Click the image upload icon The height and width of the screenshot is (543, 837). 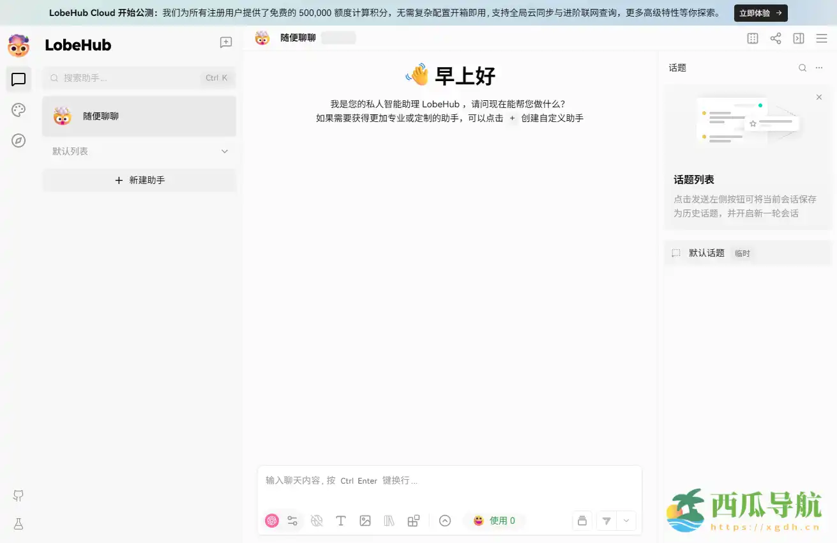(365, 521)
